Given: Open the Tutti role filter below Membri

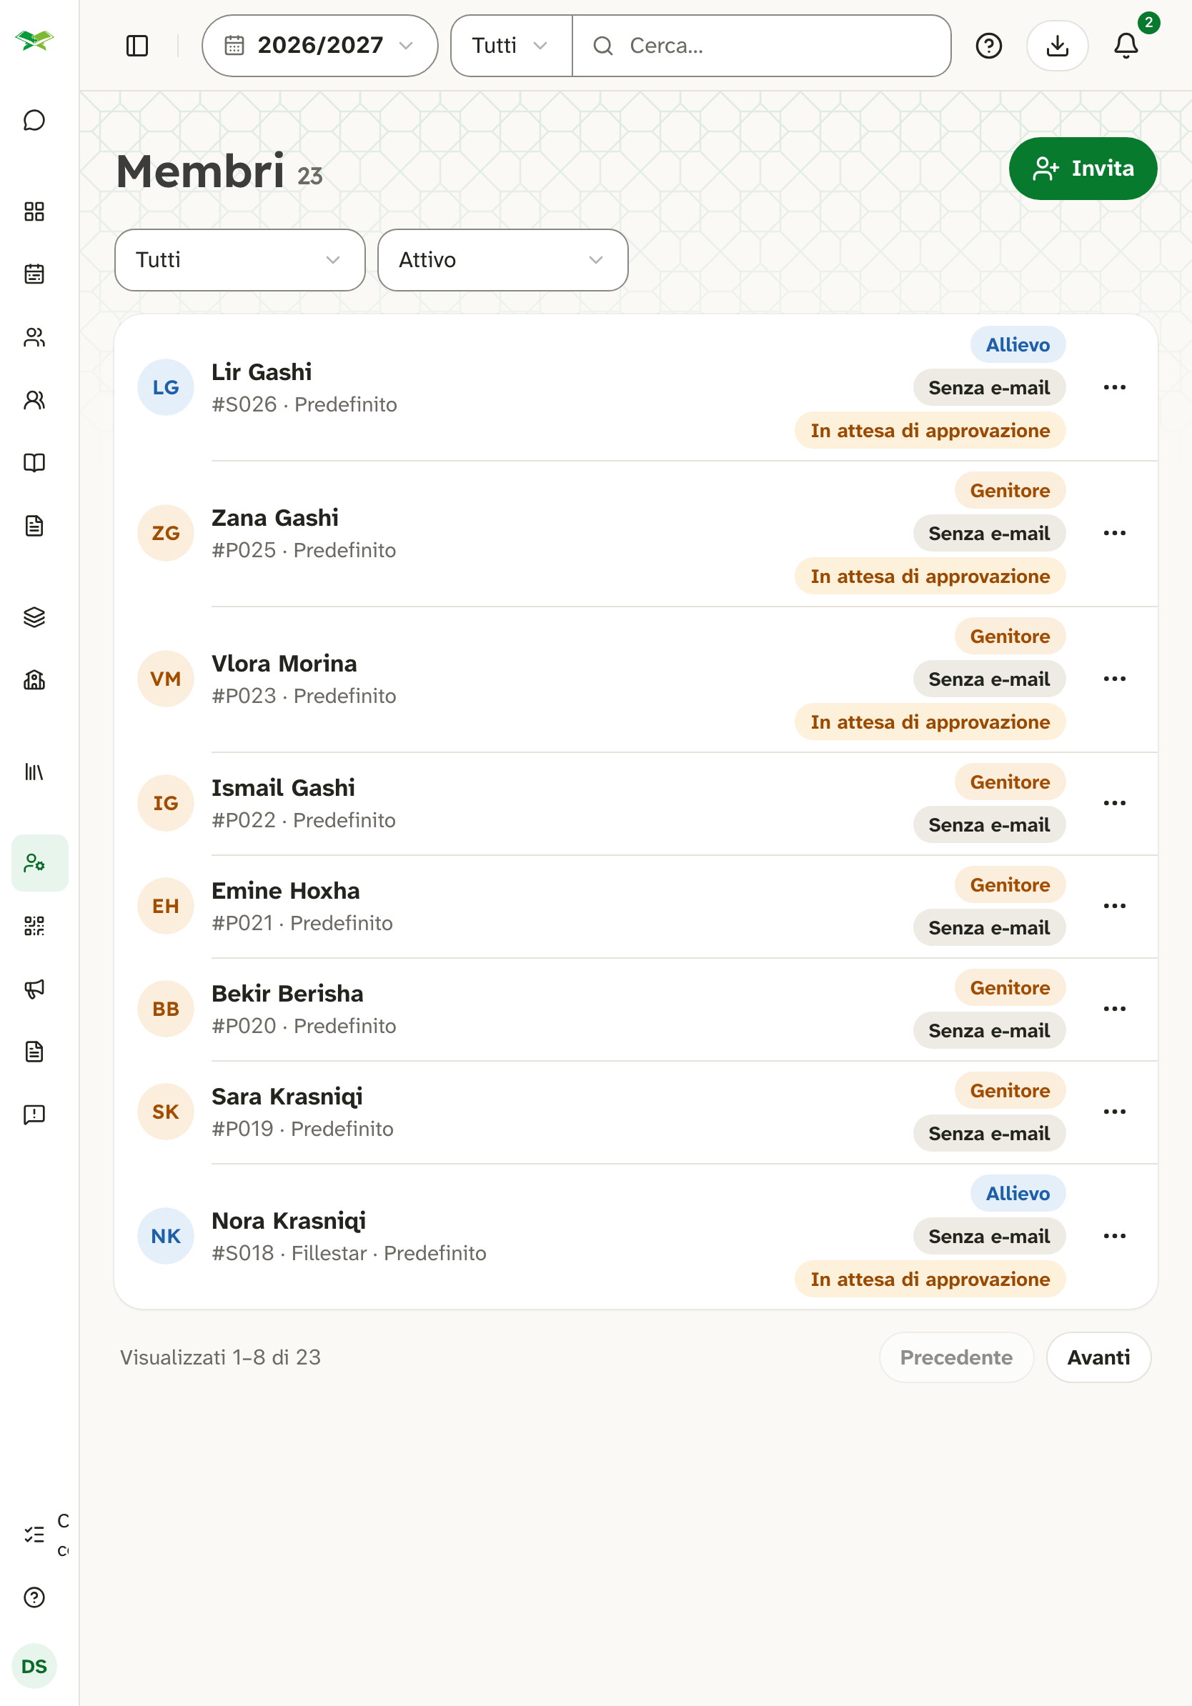Looking at the screenshot, I should coord(239,260).
